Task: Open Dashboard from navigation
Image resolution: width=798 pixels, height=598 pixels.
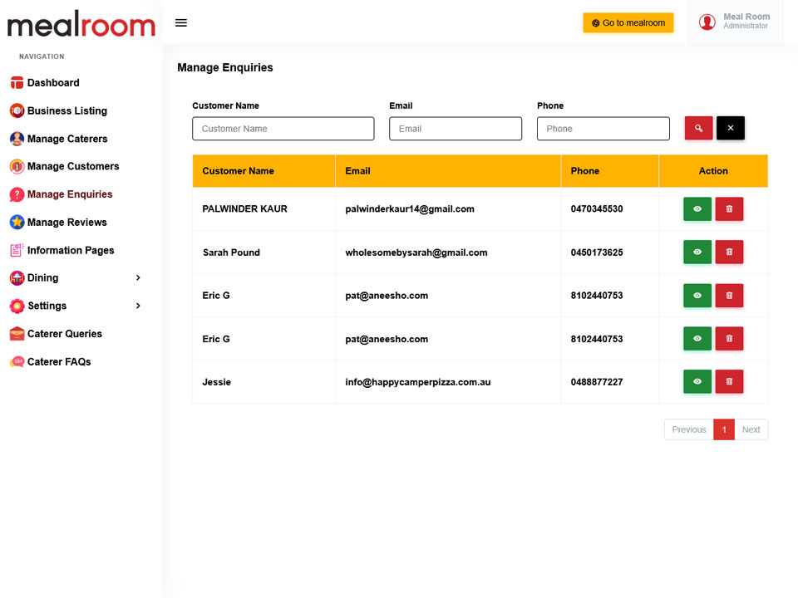Action: coord(53,82)
